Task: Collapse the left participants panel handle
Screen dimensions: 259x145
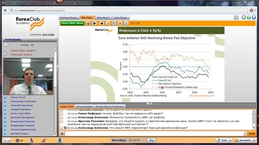Action: [58, 68]
